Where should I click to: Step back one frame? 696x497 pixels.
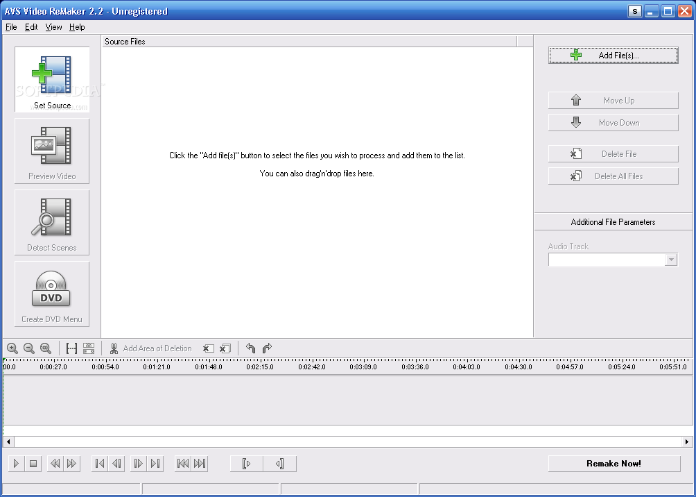(116, 464)
